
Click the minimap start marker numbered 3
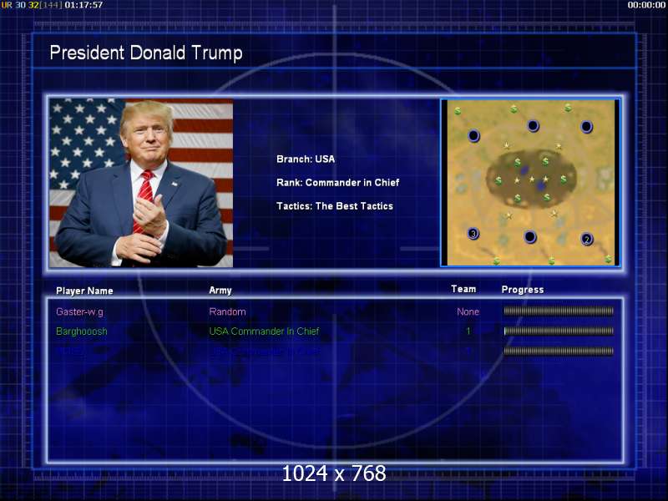(x=473, y=234)
